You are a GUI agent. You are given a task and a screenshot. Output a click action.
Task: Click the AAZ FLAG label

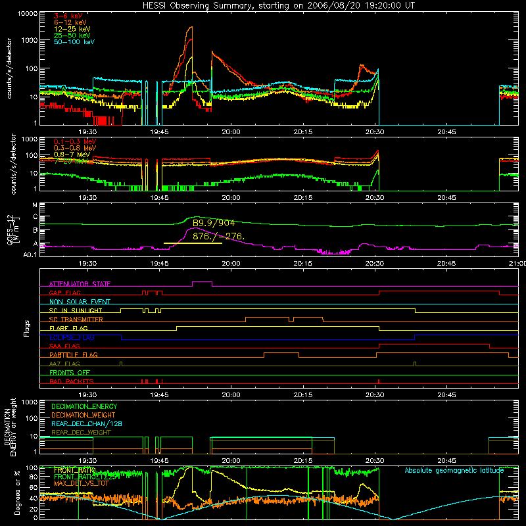64,364
